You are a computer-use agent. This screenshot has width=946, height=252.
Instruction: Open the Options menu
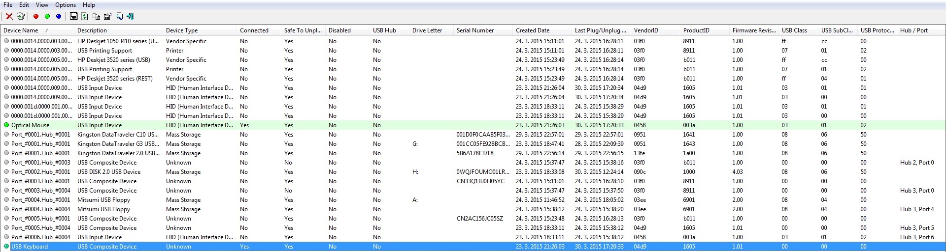click(66, 5)
